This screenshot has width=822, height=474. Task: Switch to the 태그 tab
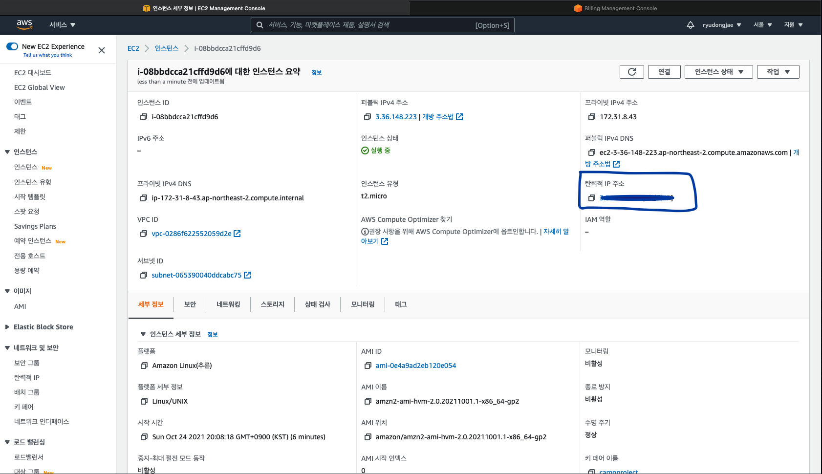pyautogui.click(x=401, y=304)
